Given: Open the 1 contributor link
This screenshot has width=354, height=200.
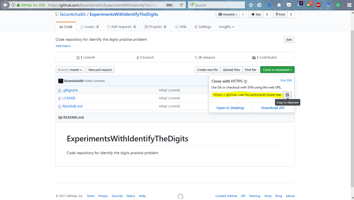Looking at the screenshot, I should [265, 58].
